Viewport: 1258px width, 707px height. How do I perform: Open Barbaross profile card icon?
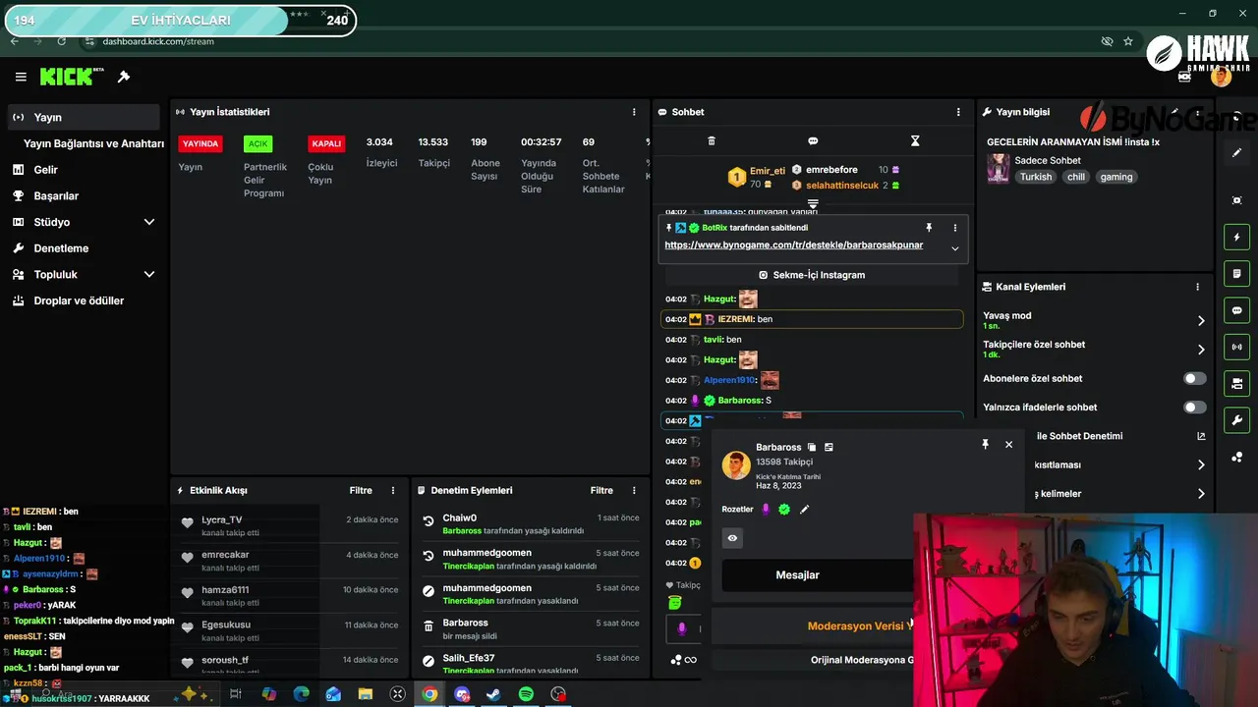[x=829, y=447]
